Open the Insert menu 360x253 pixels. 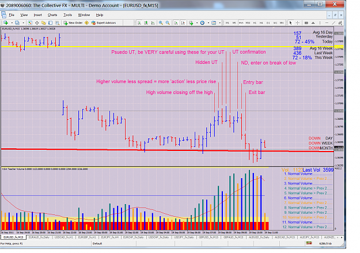click(x=37, y=15)
